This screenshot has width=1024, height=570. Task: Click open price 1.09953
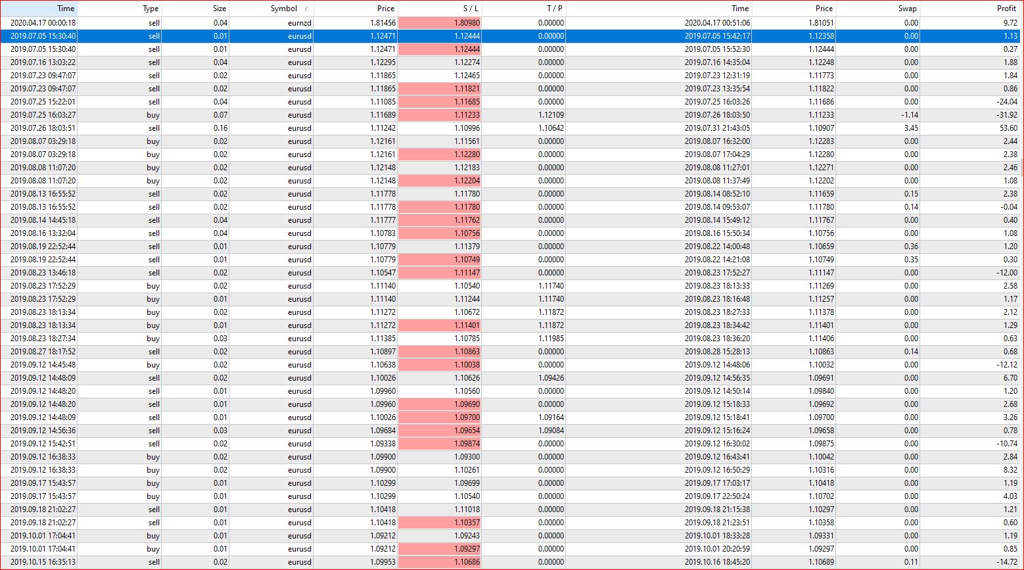(x=383, y=562)
